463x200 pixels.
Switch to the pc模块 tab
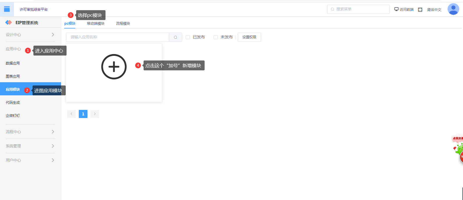[x=70, y=24]
